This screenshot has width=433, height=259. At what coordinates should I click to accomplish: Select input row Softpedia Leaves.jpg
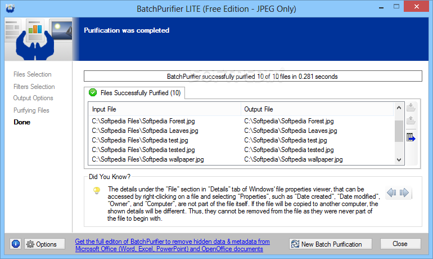point(145,131)
